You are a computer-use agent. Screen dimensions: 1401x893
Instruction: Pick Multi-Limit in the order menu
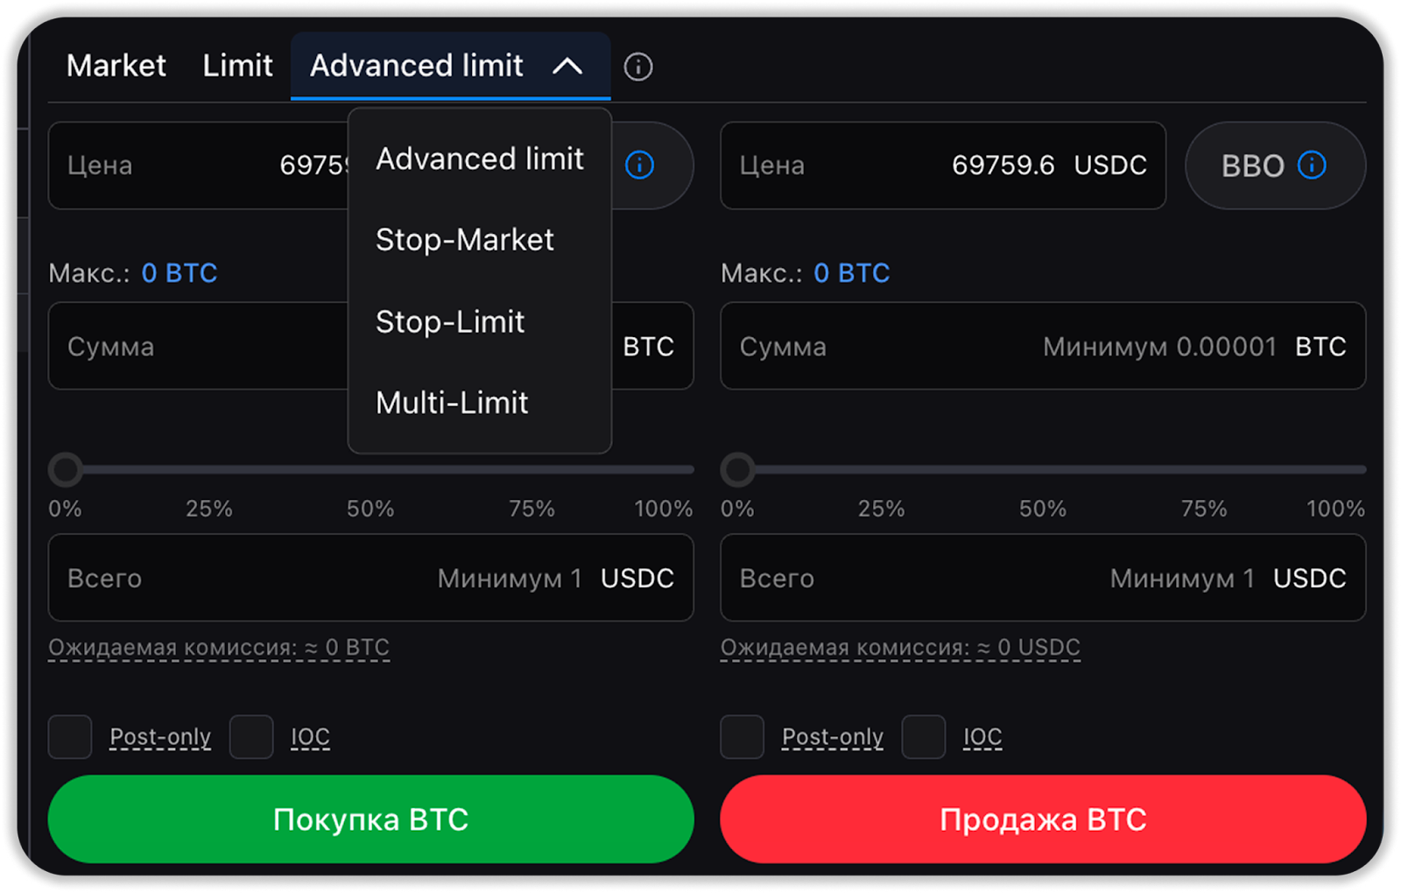pyautogui.click(x=452, y=403)
